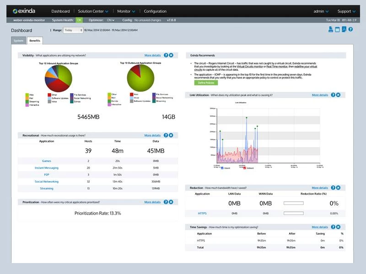Image resolution: width=366 pixels, height=274 pixels.
Task: Expand the Solution Center menu
Action: [x=93, y=11]
